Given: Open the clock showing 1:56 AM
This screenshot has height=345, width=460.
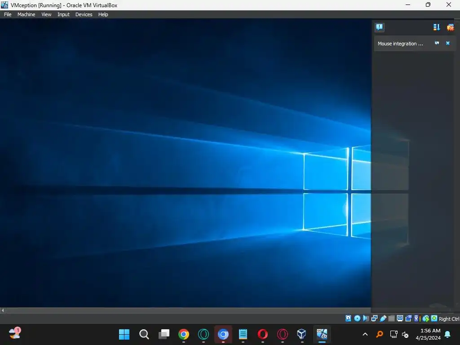Looking at the screenshot, I should 428,334.
